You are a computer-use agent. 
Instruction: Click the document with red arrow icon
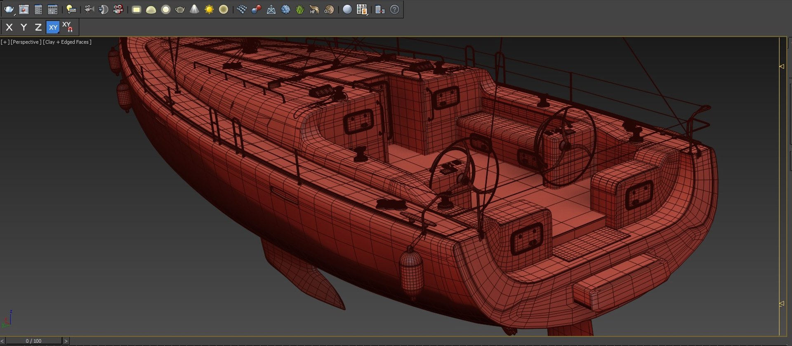coord(380,9)
